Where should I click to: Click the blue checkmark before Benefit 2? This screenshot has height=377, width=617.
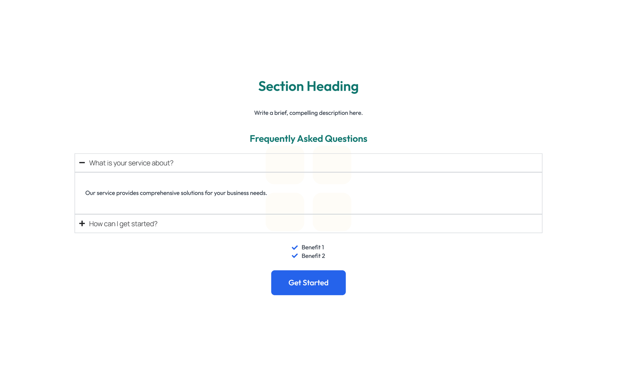[295, 256]
